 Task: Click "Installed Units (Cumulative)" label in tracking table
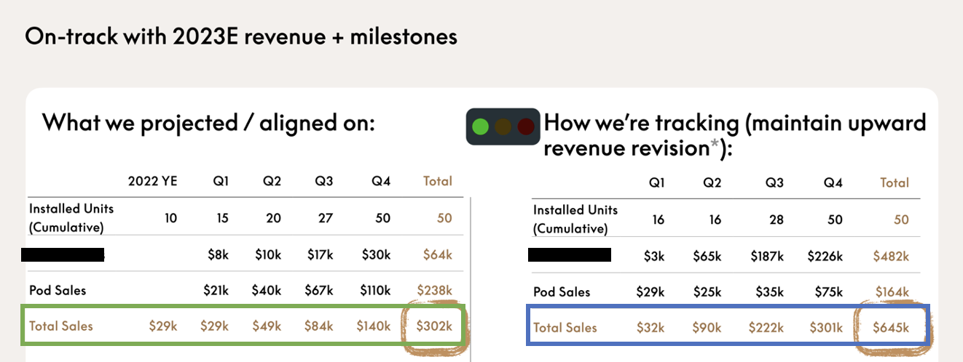[575, 220]
